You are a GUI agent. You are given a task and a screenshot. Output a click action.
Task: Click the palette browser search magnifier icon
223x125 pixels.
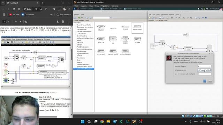tap(111, 18)
